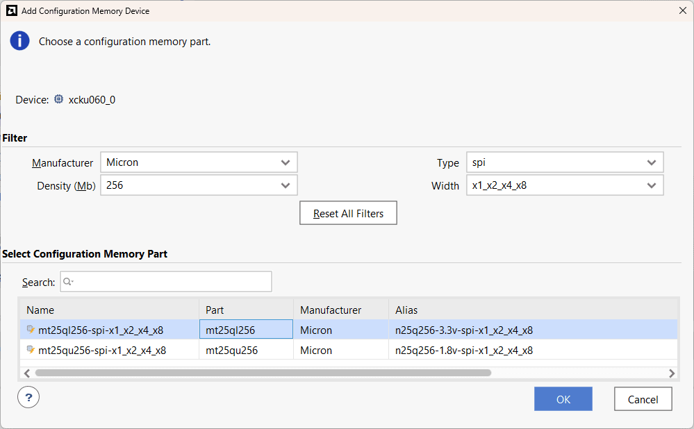Screen dimensions: 694x429
Task: Click the memory part icon beside mt25qu256-spi-x1_x2_x4_x8
Action: (31, 351)
